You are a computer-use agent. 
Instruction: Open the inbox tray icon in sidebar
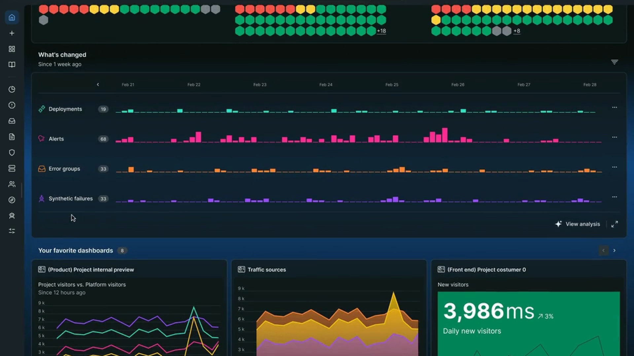point(12,121)
